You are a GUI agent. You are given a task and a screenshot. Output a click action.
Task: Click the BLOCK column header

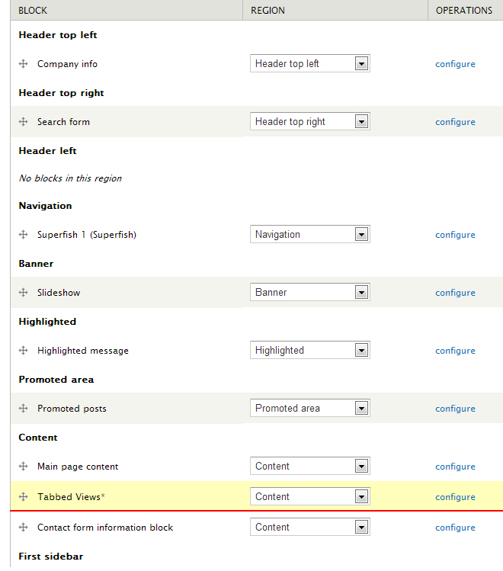[x=33, y=10]
